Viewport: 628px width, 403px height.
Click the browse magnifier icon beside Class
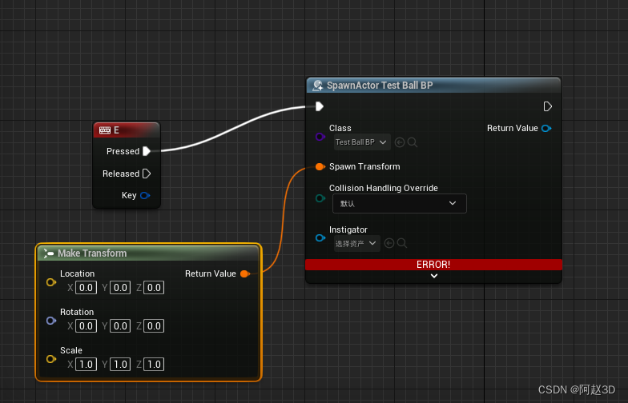[412, 142]
